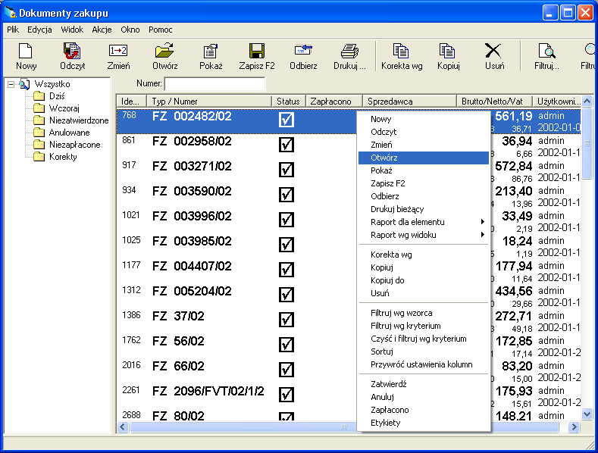Click the Wszystko root tree node
This screenshot has width=598, height=453.
pyautogui.click(x=52, y=84)
